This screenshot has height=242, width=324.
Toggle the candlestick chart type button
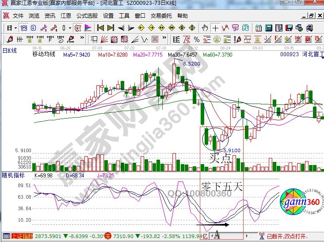(x=63, y=27)
